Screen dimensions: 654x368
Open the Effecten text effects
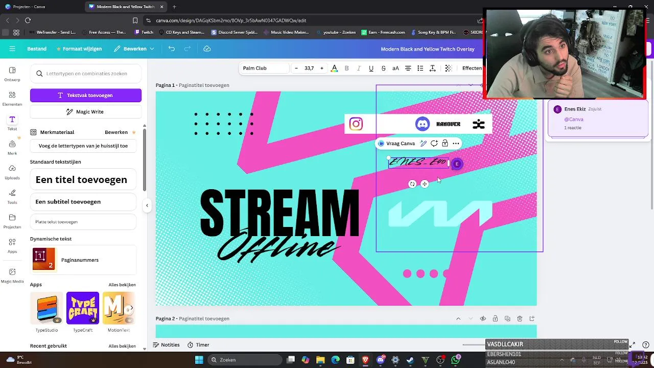pos(472,68)
